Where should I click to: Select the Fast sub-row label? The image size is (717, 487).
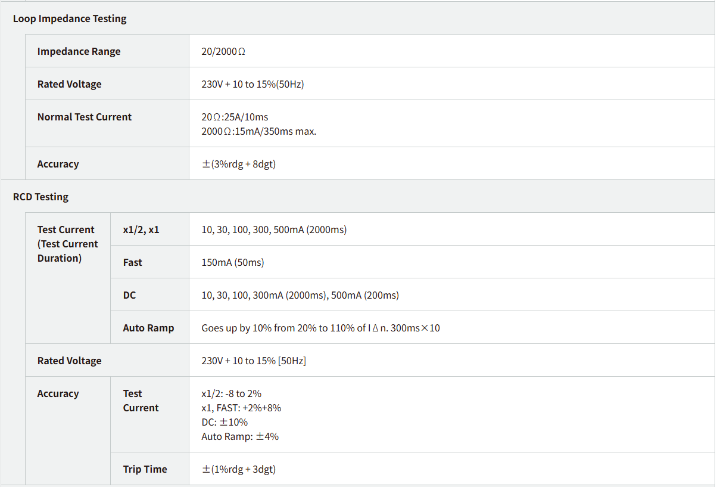(x=132, y=262)
